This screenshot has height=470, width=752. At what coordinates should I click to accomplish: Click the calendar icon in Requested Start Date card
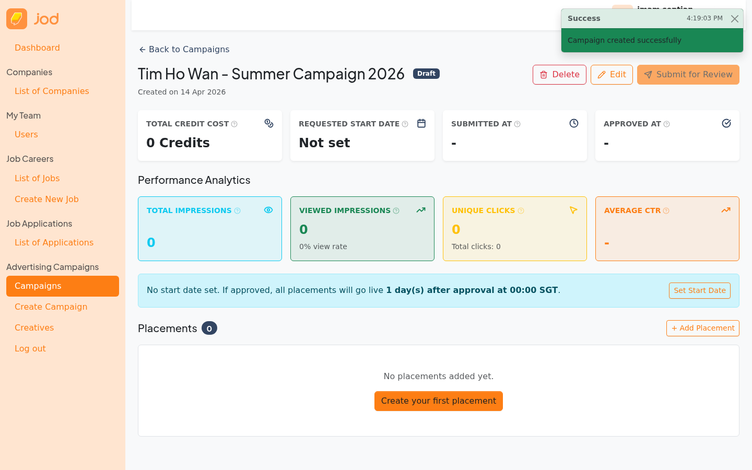click(421, 123)
